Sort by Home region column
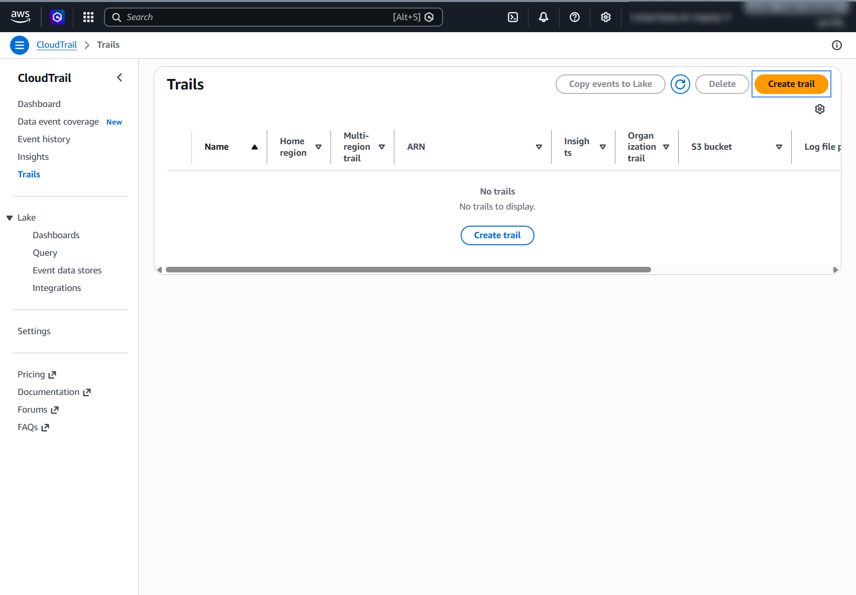Image resolution: width=856 pixels, height=595 pixels. pos(318,147)
